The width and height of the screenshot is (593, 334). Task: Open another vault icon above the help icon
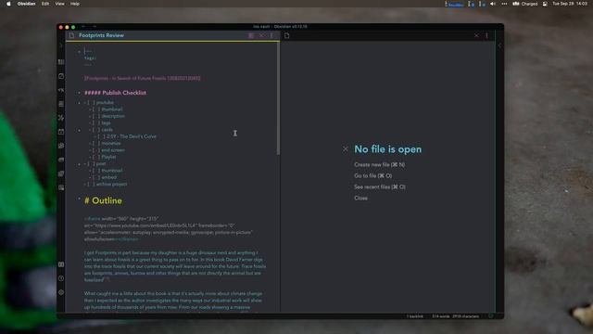click(61, 264)
